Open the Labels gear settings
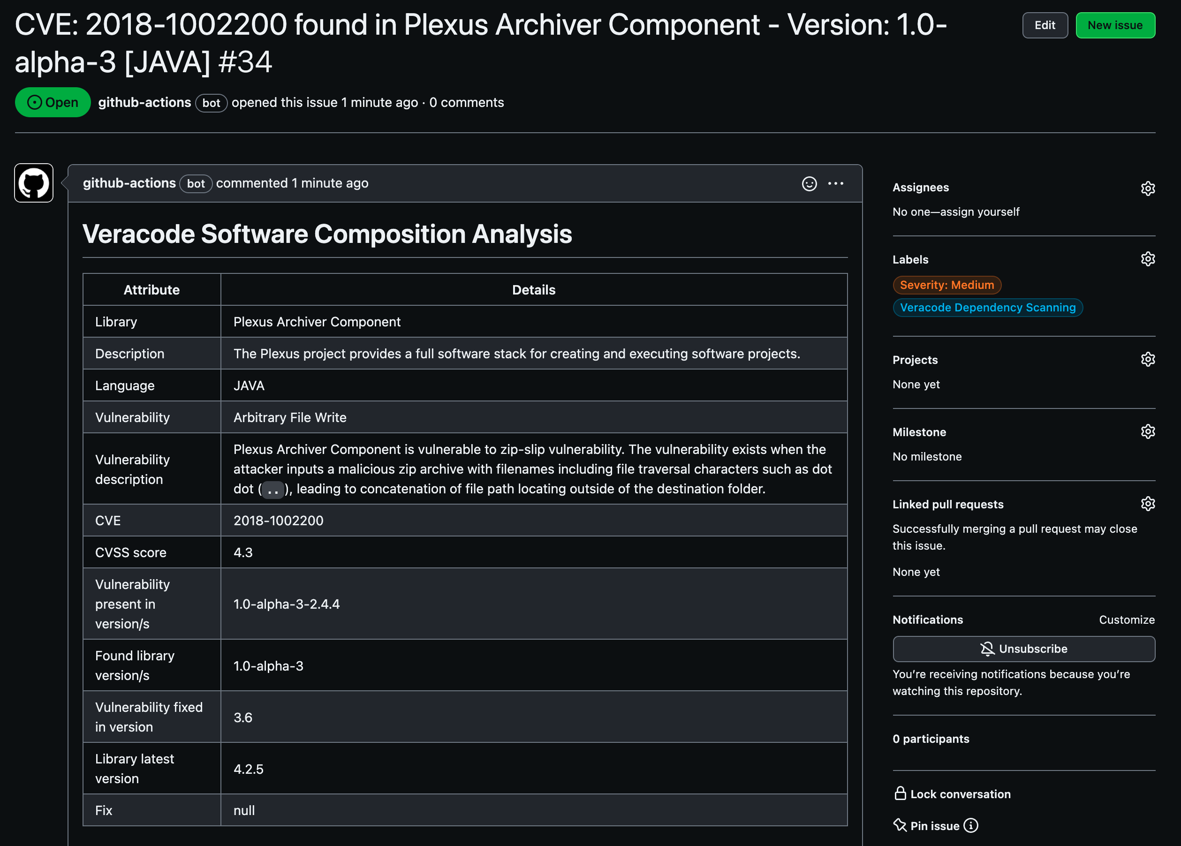Image resolution: width=1181 pixels, height=846 pixels. pyautogui.click(x=1148, y=259)
